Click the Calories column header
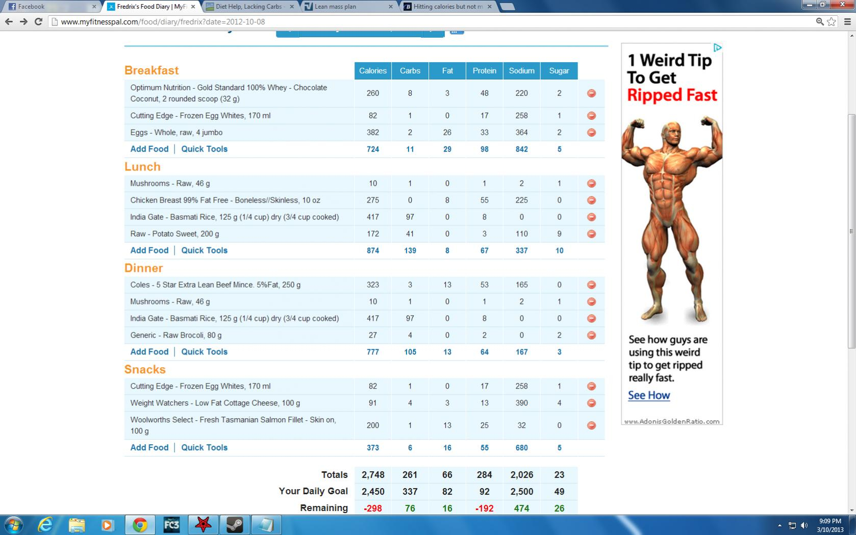The height and width of the screenshot is (535, 856). coord(373,71)
